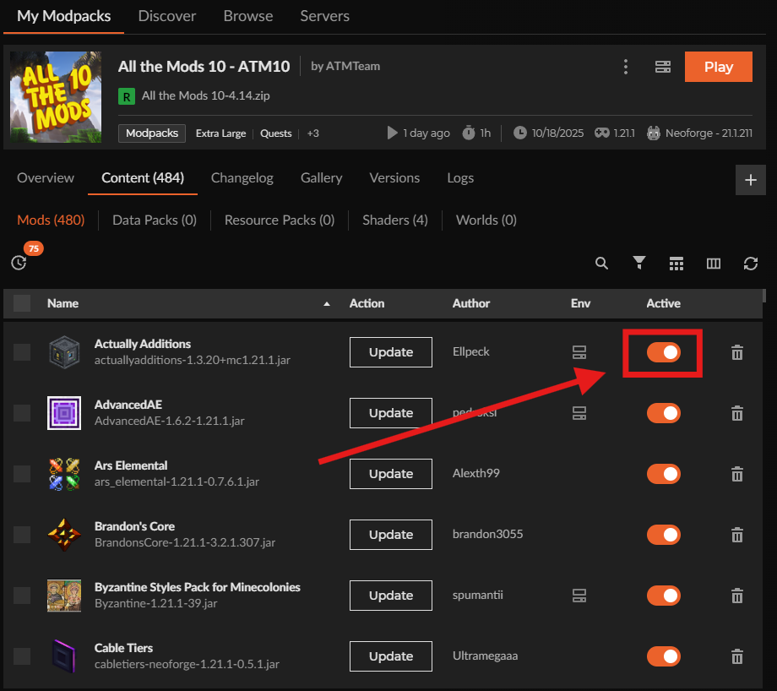The height and width of the screenshot is (691, 777).
Task: Update the Actually Additions mod
Action: (390, 352)
